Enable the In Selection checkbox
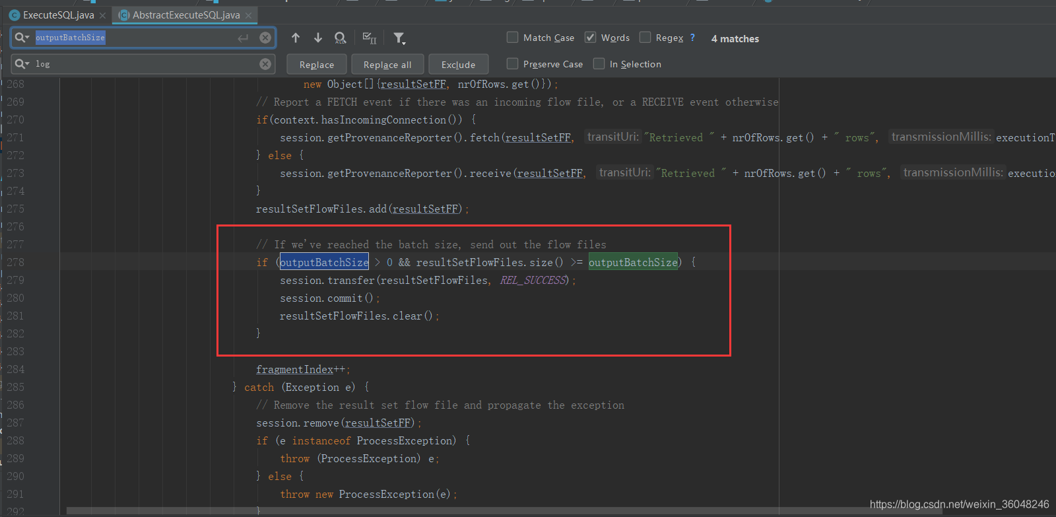This screenshot has height=517, width=1056. point(599,63)
